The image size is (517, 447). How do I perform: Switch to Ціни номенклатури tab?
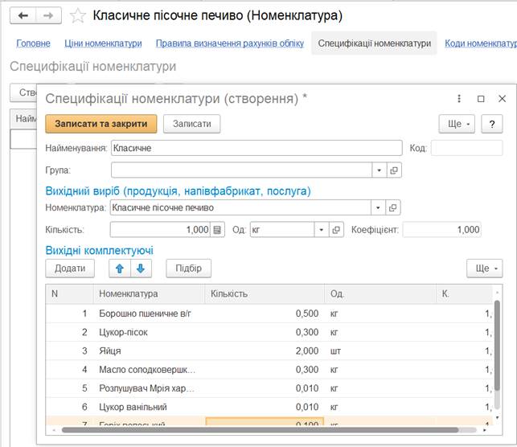point(103,43)
